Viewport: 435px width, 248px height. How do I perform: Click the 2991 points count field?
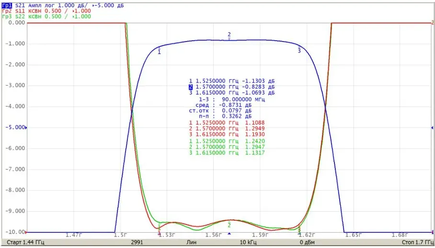pyautogui.click(x=137, y=242)
